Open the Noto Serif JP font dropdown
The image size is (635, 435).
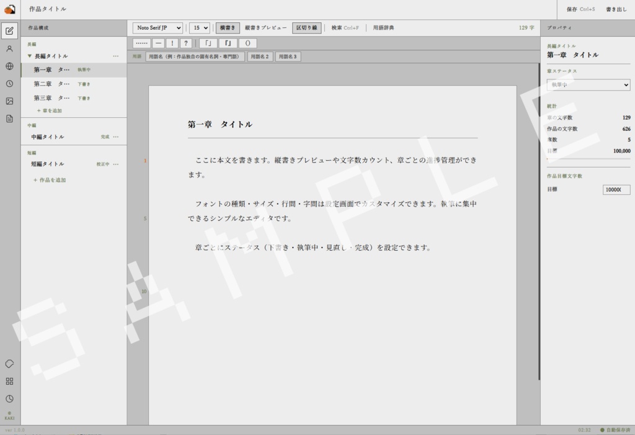click(x=158, y=27)
